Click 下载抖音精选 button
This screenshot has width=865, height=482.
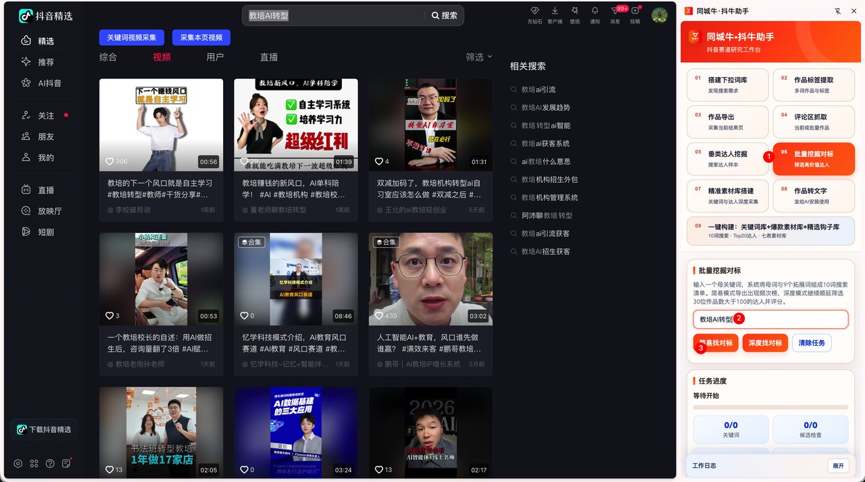(x=45, y=429)
